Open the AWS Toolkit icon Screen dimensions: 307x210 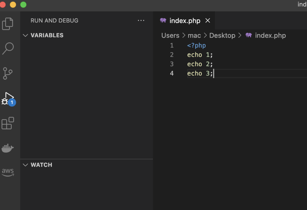8,172
